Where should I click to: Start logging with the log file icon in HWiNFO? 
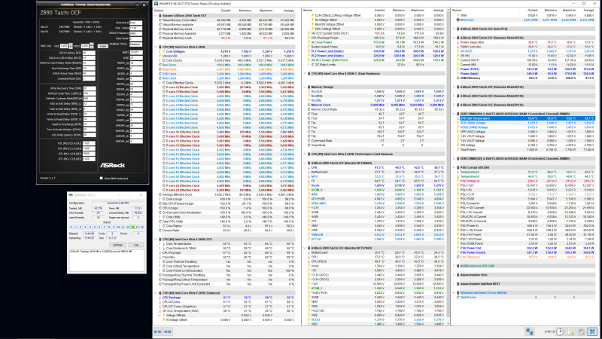[571, 331]
